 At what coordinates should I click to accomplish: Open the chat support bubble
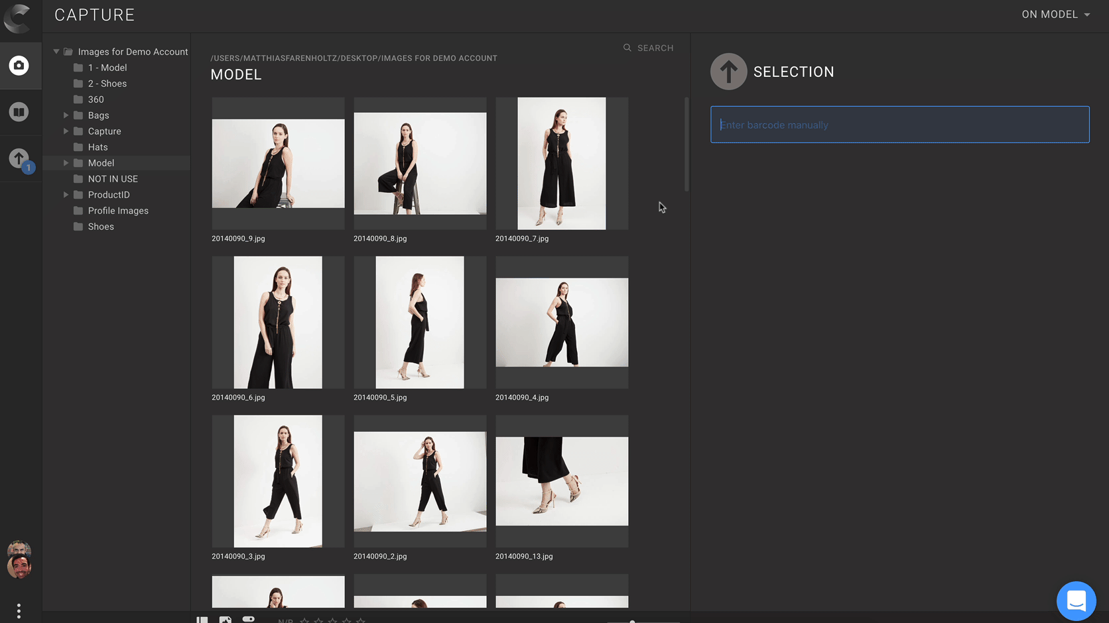[1076, 601]
